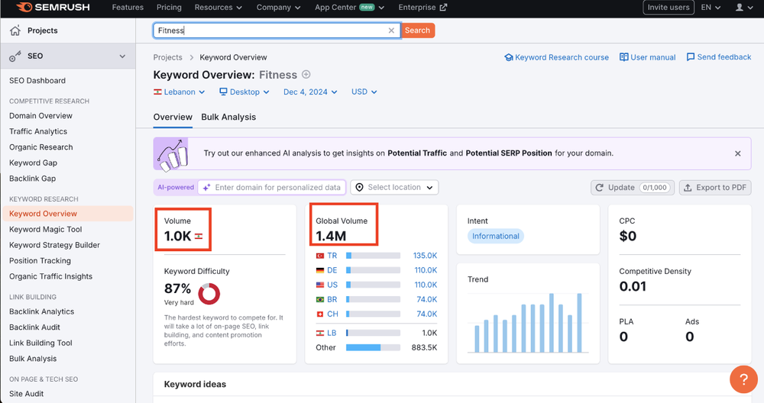The height and width of the screenshot is (403, 764).
Task: Open the Company dropdown menu
Action: [279, 8]
